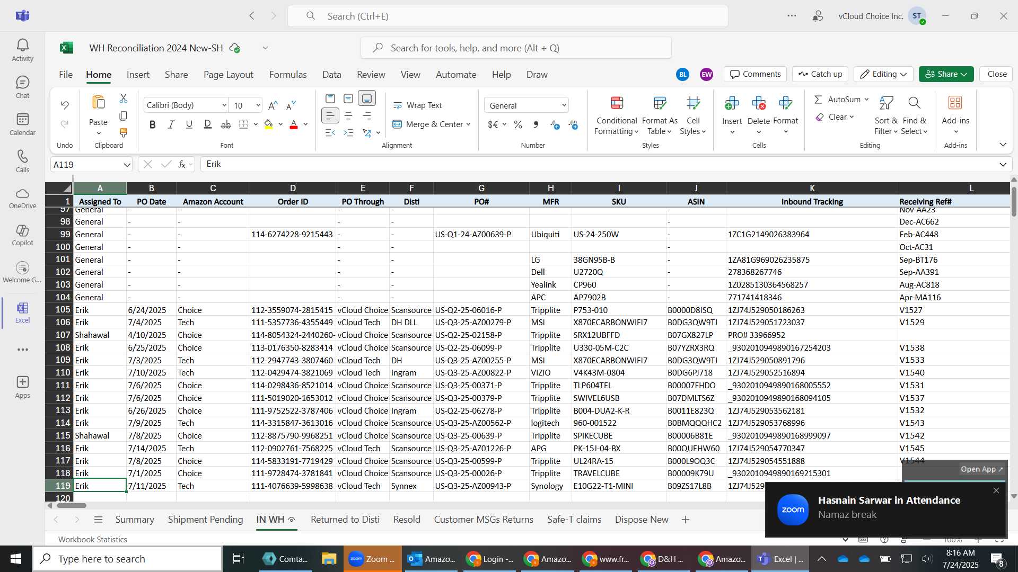The height and width of the screenshot is (572, 1018).
Task: Switch to the Shipment Pending sheet
Action: (205, 520)
